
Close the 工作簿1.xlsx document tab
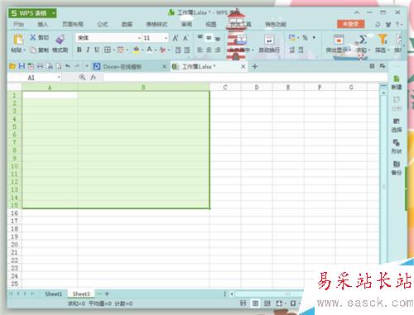tap(243, 67)
